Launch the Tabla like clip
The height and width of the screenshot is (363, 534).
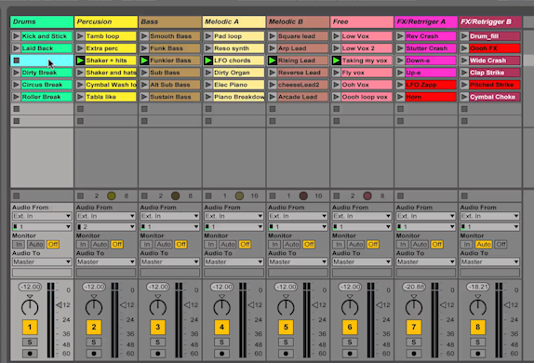[x=80, y=97]
